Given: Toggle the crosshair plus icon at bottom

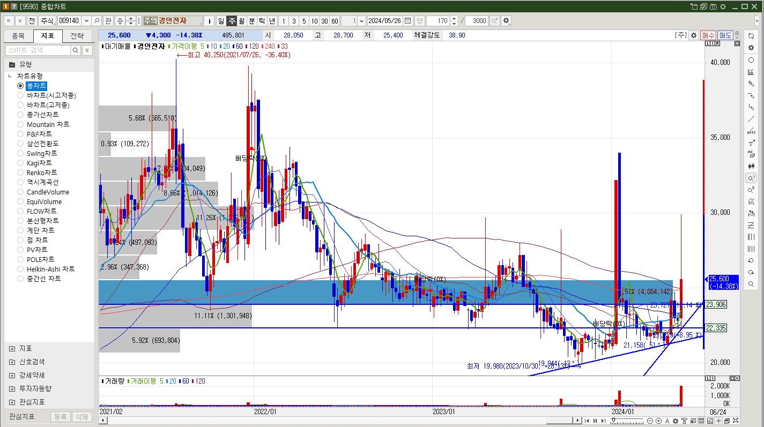Looking at the screenshot, I should click(x=719, y=421).
